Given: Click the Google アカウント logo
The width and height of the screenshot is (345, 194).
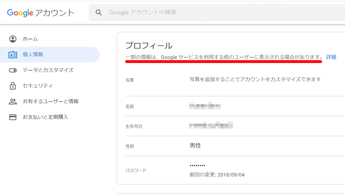Looking at the screenshot, I should [41, 13].
